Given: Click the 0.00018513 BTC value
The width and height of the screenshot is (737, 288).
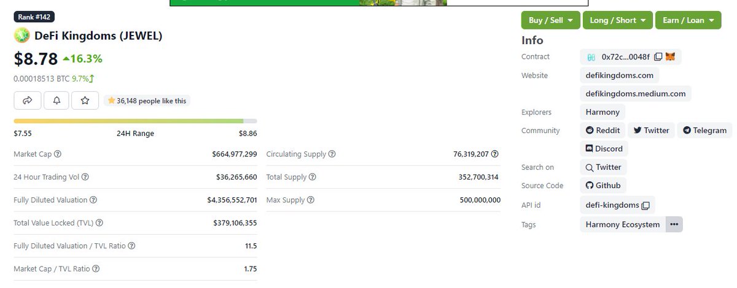Looking at the screenshot, I should point(41,78).
